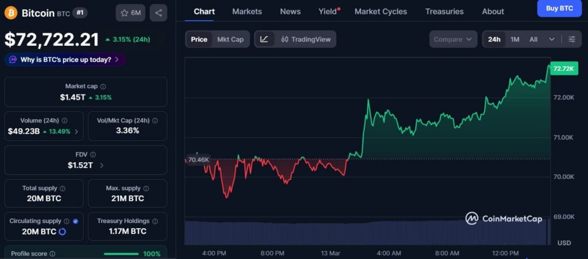Open the Market Cycles tab
The height and width of the screenshot is (259, 588).
pyautogui.click(x=381, y=11)
